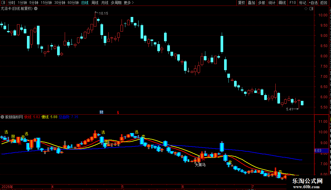
Task: Switch to 月线 monthly chart
Action: tap(105, 3)
